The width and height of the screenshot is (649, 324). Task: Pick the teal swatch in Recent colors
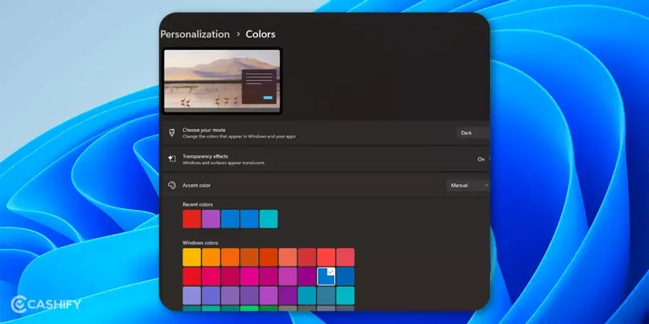click(x=269, y=218)
